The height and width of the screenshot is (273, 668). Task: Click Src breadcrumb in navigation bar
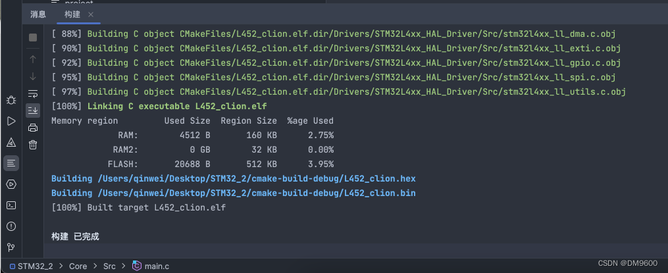tap(109, 266)
